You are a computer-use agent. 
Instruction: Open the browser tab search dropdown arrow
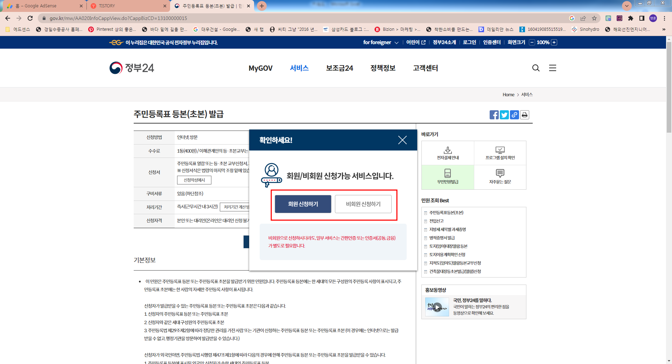tap(626, 6)
